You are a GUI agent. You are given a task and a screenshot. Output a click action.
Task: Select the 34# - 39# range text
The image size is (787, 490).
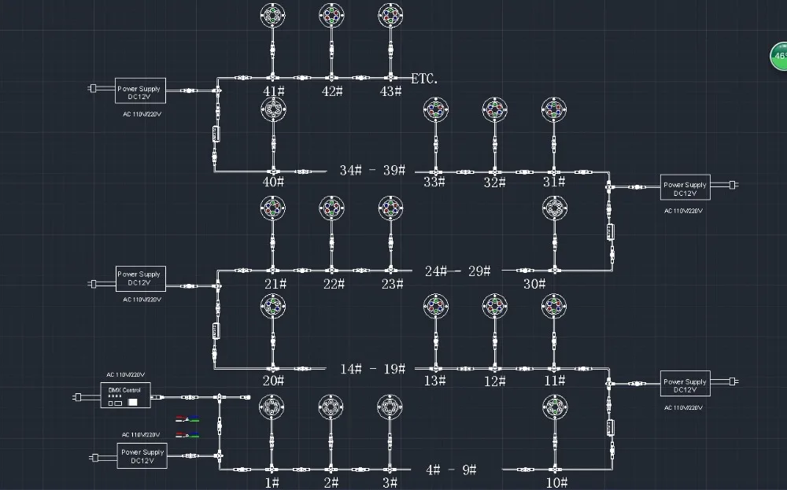372,171
